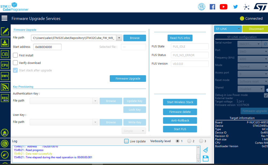Open the EL external loader icon
This screenshot has width=268, height=165.
point(5,144)
